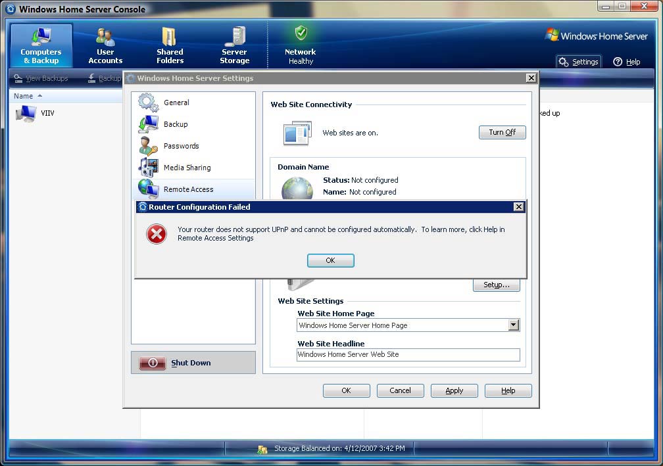The width and height of the screenshot is (663, 466).
Task: Click the Network Healthy shield icon
Action: pos(301,34)
